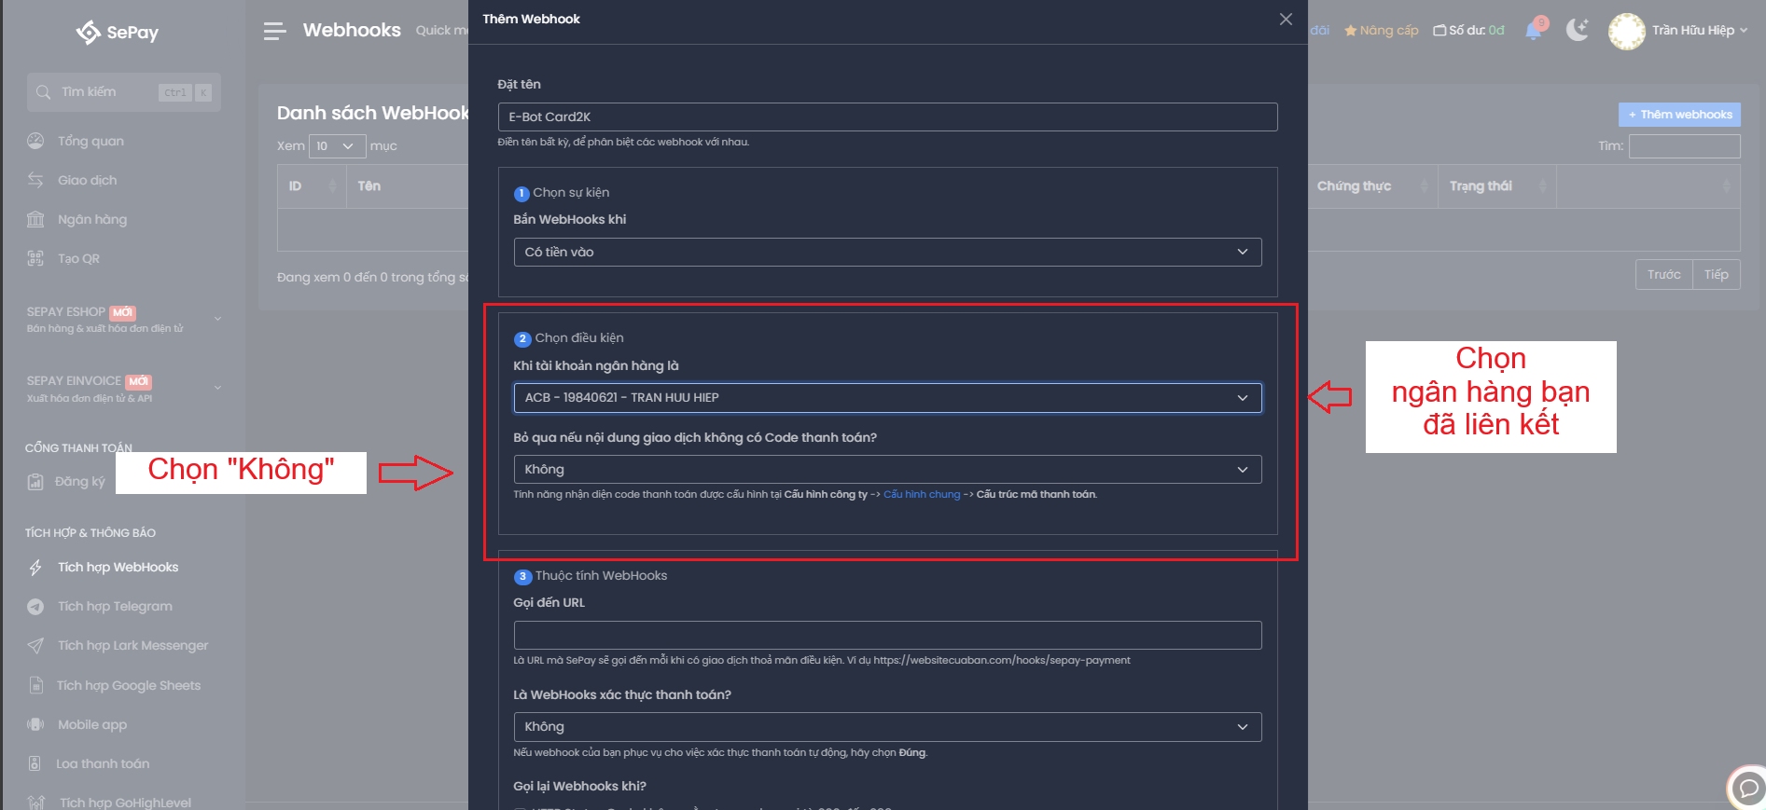Close the Thêm Webhook dialog
1766x810 pixels.
[x=1286, y=20]
